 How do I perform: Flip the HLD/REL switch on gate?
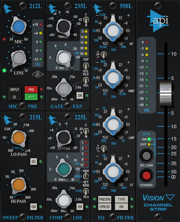(86, 80)
